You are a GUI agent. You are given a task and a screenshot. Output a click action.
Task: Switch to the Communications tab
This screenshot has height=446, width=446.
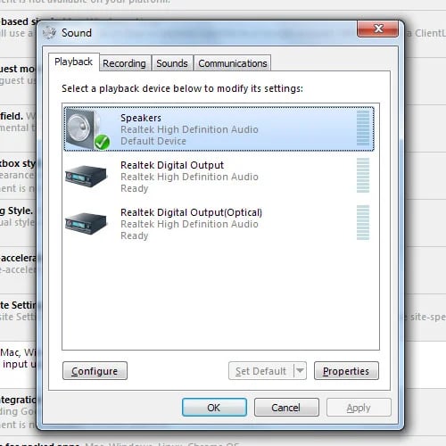[x=233, y=63]
